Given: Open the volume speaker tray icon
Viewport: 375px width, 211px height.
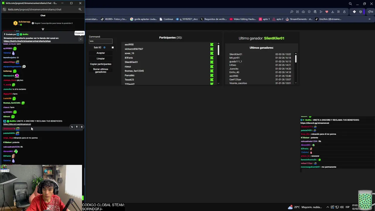Looking at the screenshot, I should click(x=342, y=207).
